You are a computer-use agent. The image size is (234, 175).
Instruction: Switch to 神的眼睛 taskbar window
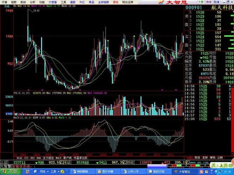(82, 171)
